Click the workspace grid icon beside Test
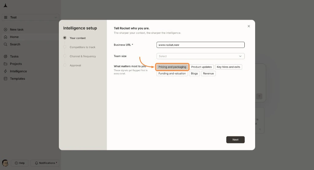314x170 pixels. click(6, 17)
